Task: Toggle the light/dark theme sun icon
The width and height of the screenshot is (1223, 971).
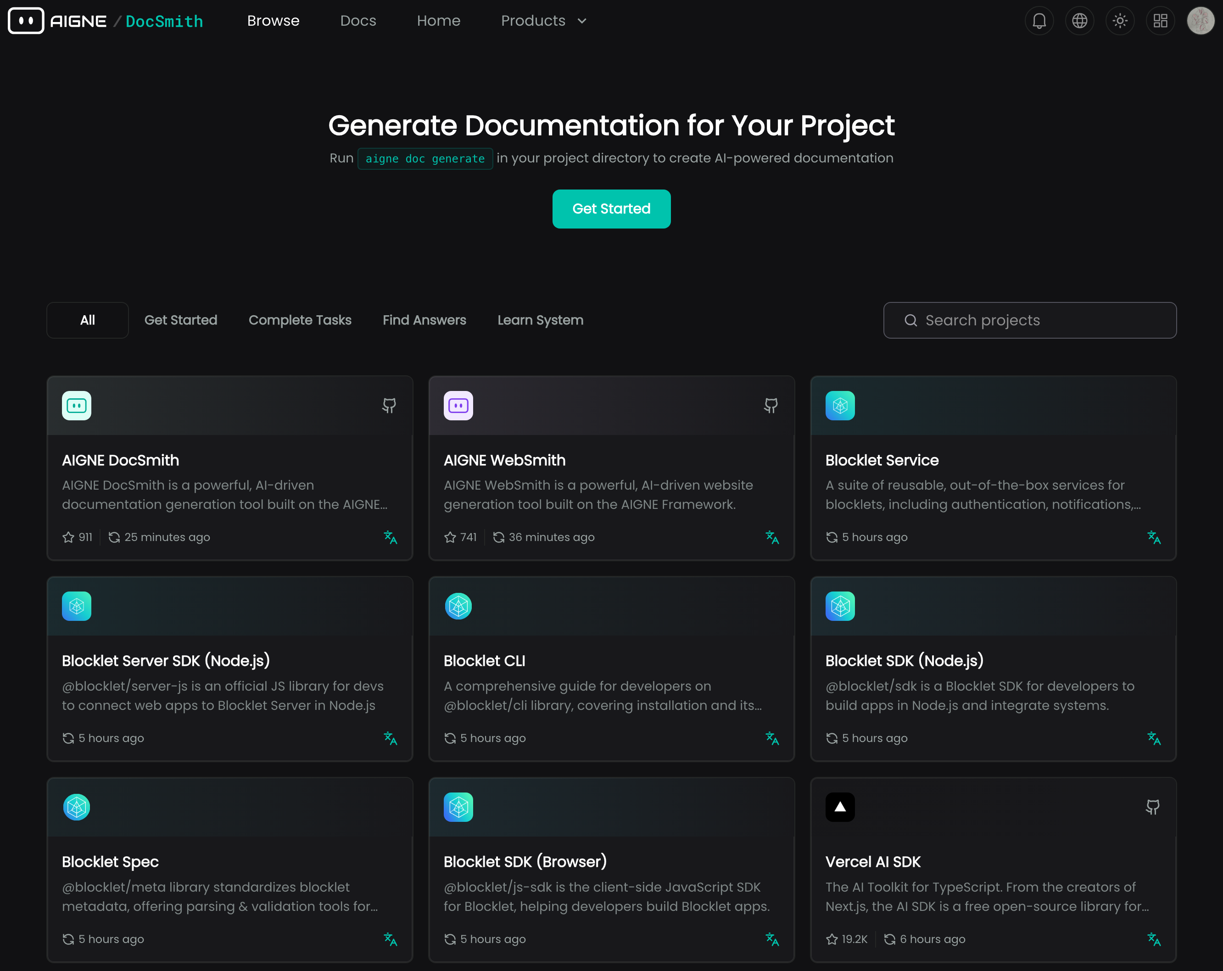Action: (1119, 21)
